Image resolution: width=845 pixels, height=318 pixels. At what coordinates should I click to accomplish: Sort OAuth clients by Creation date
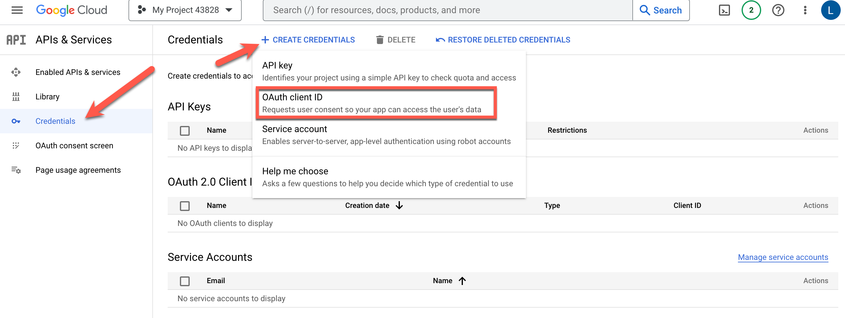pos(367,205)
